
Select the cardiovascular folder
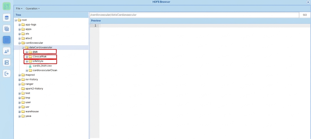[34, 43]
